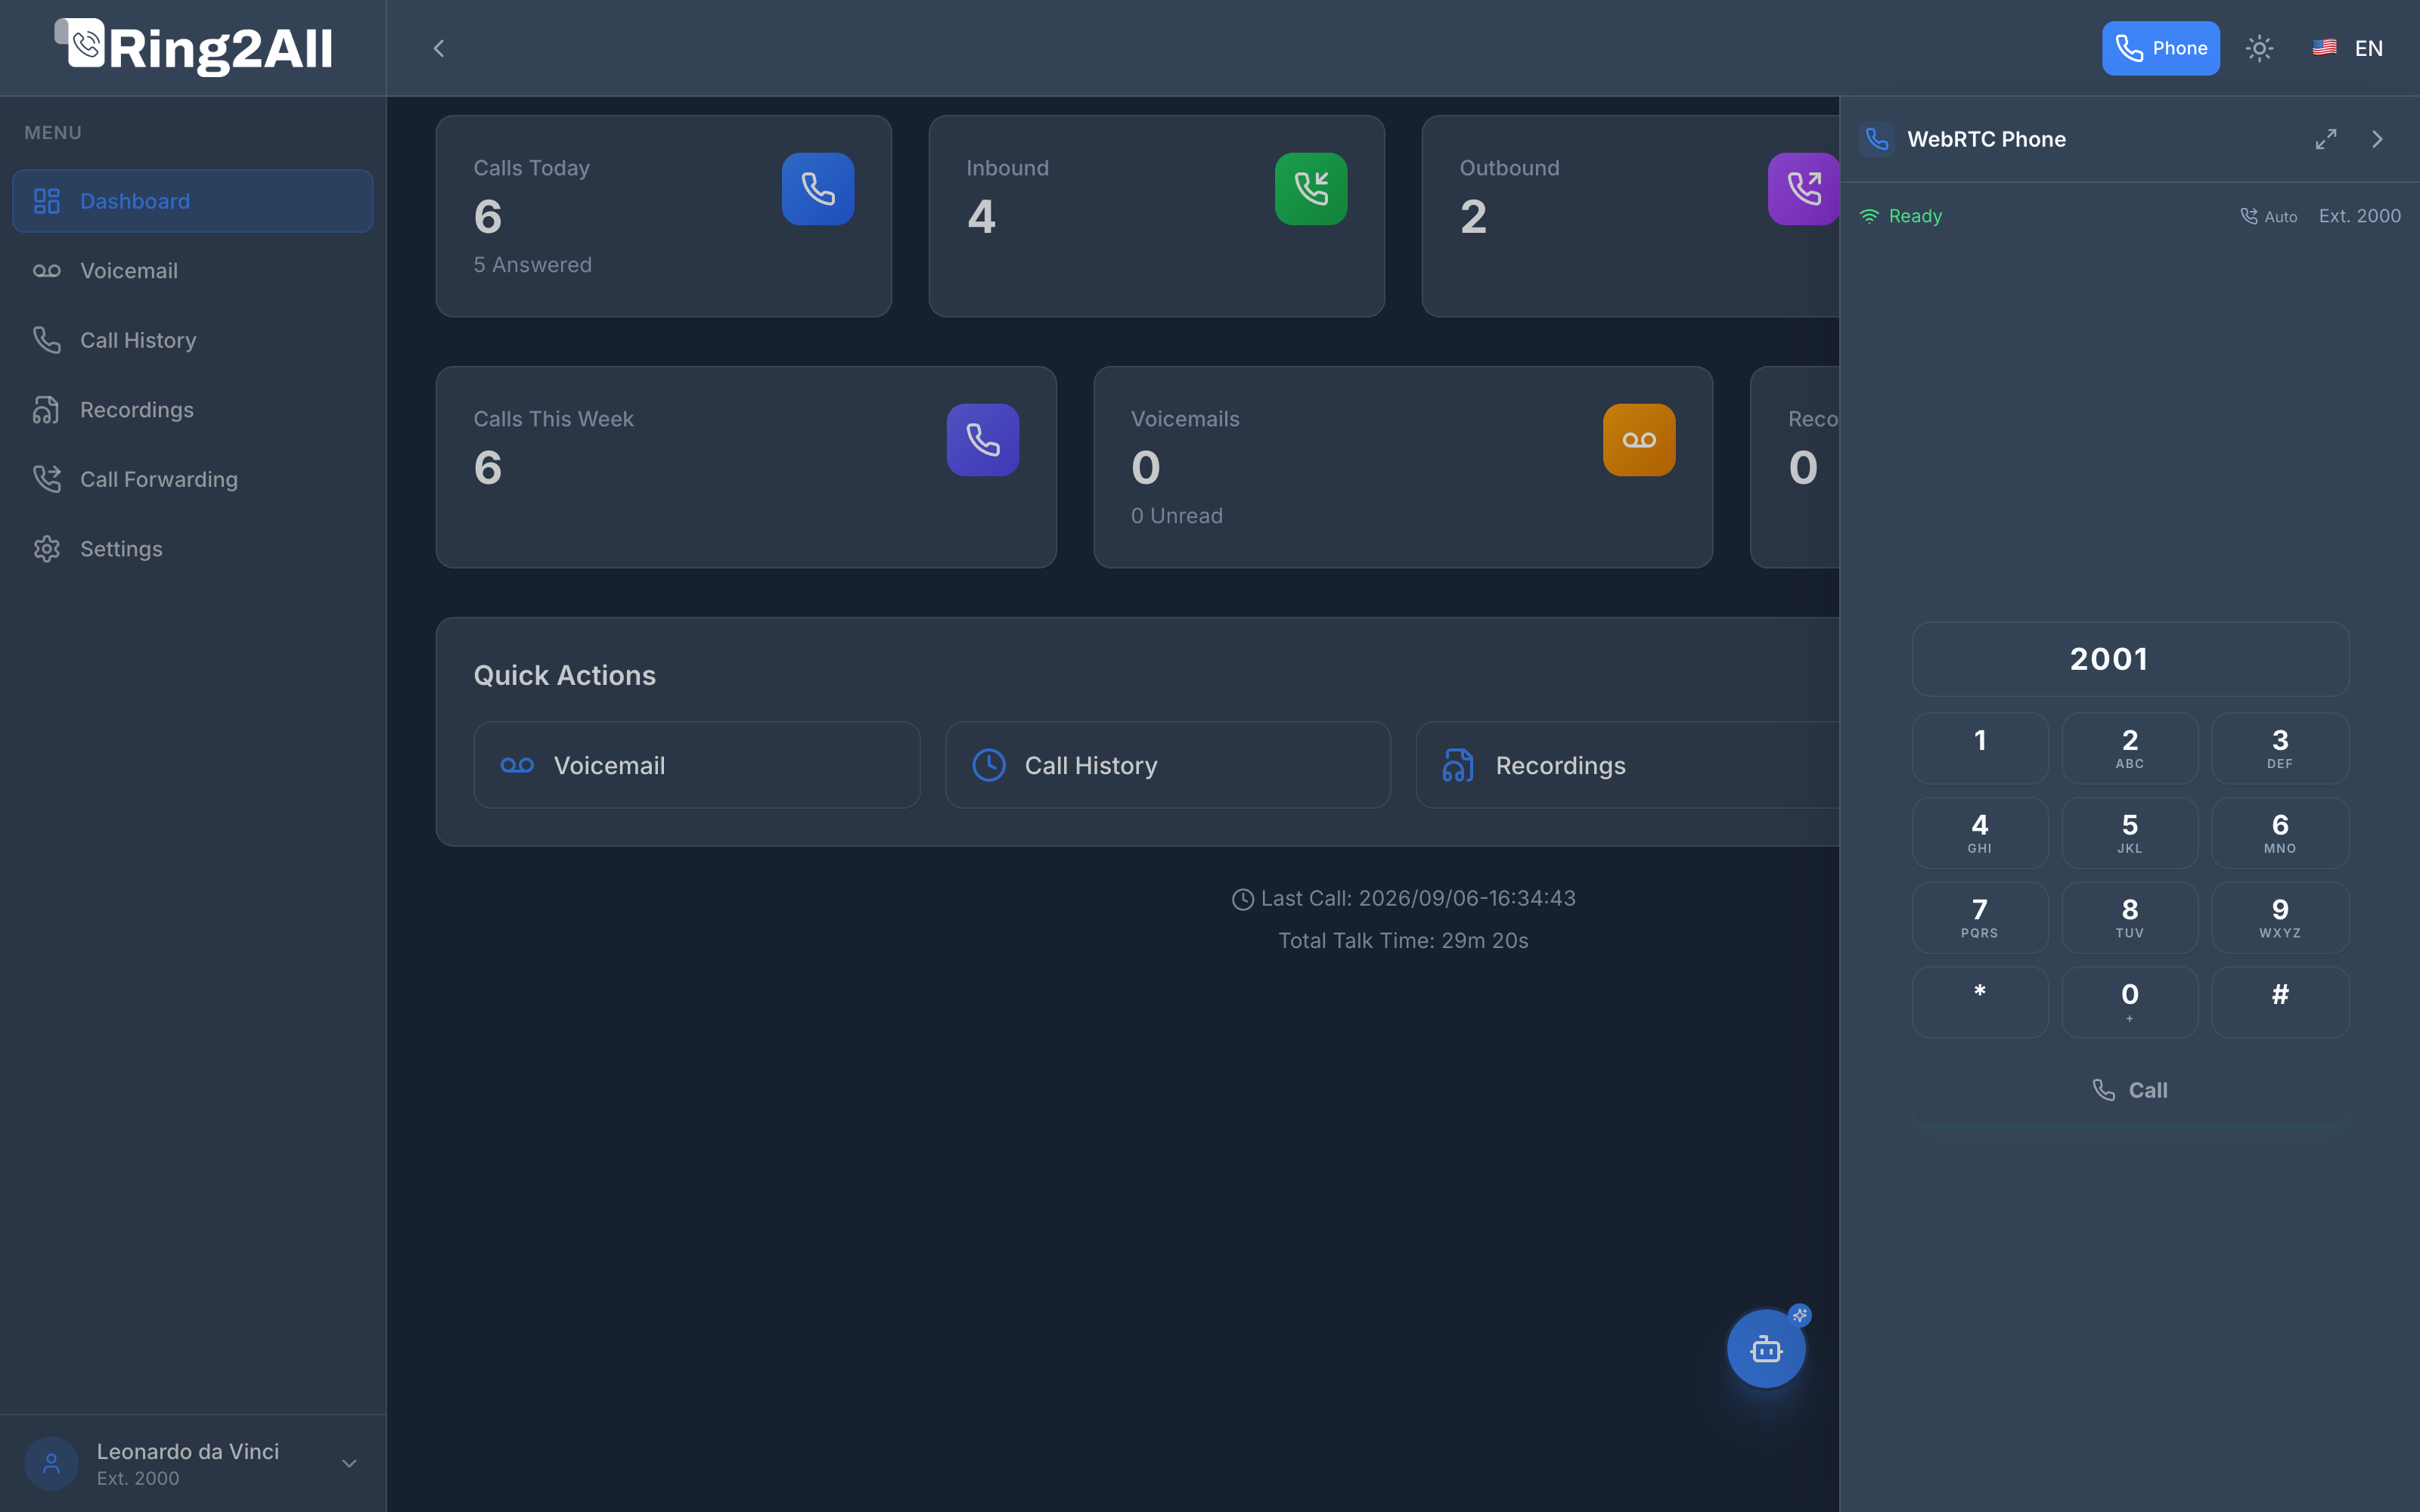2420x1512 pixels.
Task: Click the Ring2All logo icon
Action: coord(80,43)
